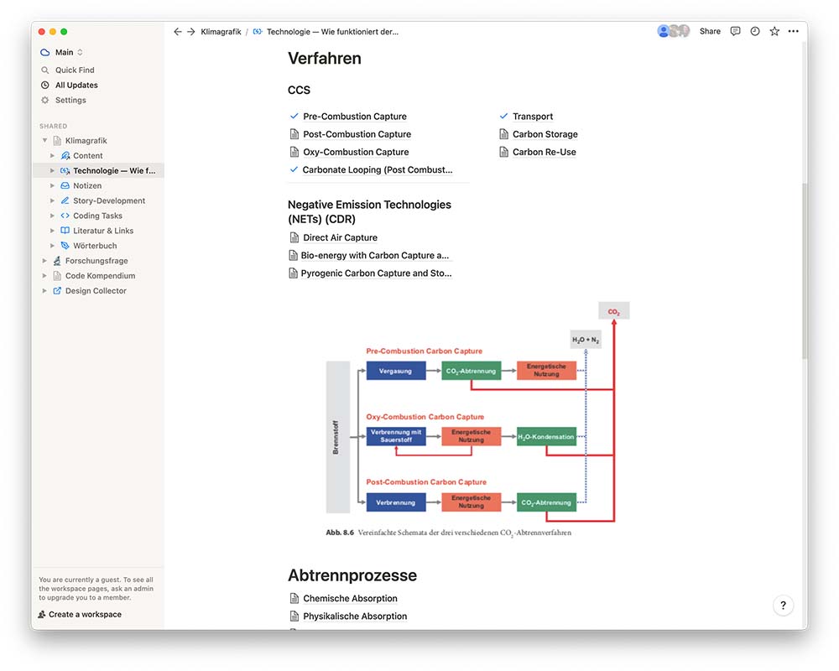Open page updates clock icon
This screenshot has height=671, width=839.
(x=755, y=31)
